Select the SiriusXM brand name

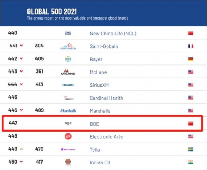click(99, 85)
